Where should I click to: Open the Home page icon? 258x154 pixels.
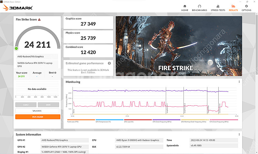184,6
